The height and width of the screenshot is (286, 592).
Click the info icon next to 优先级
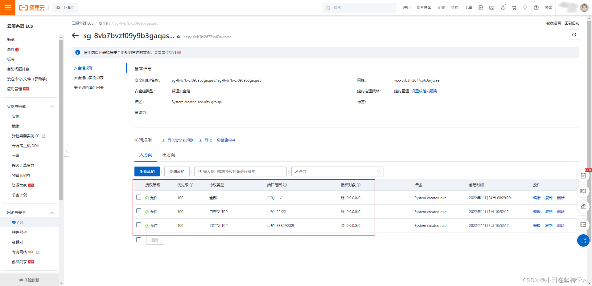tap(191, 185)
